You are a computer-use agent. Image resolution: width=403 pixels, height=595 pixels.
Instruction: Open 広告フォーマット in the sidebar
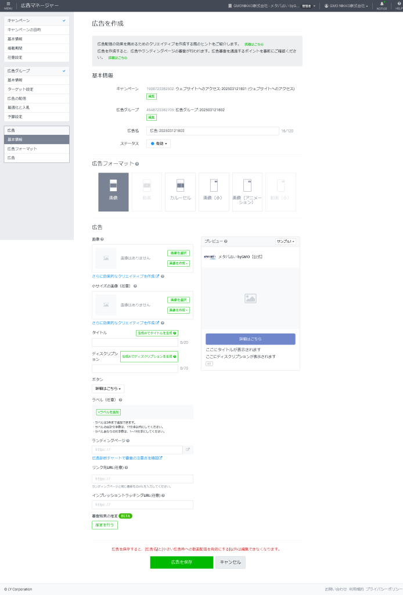[x=22, y=149]
